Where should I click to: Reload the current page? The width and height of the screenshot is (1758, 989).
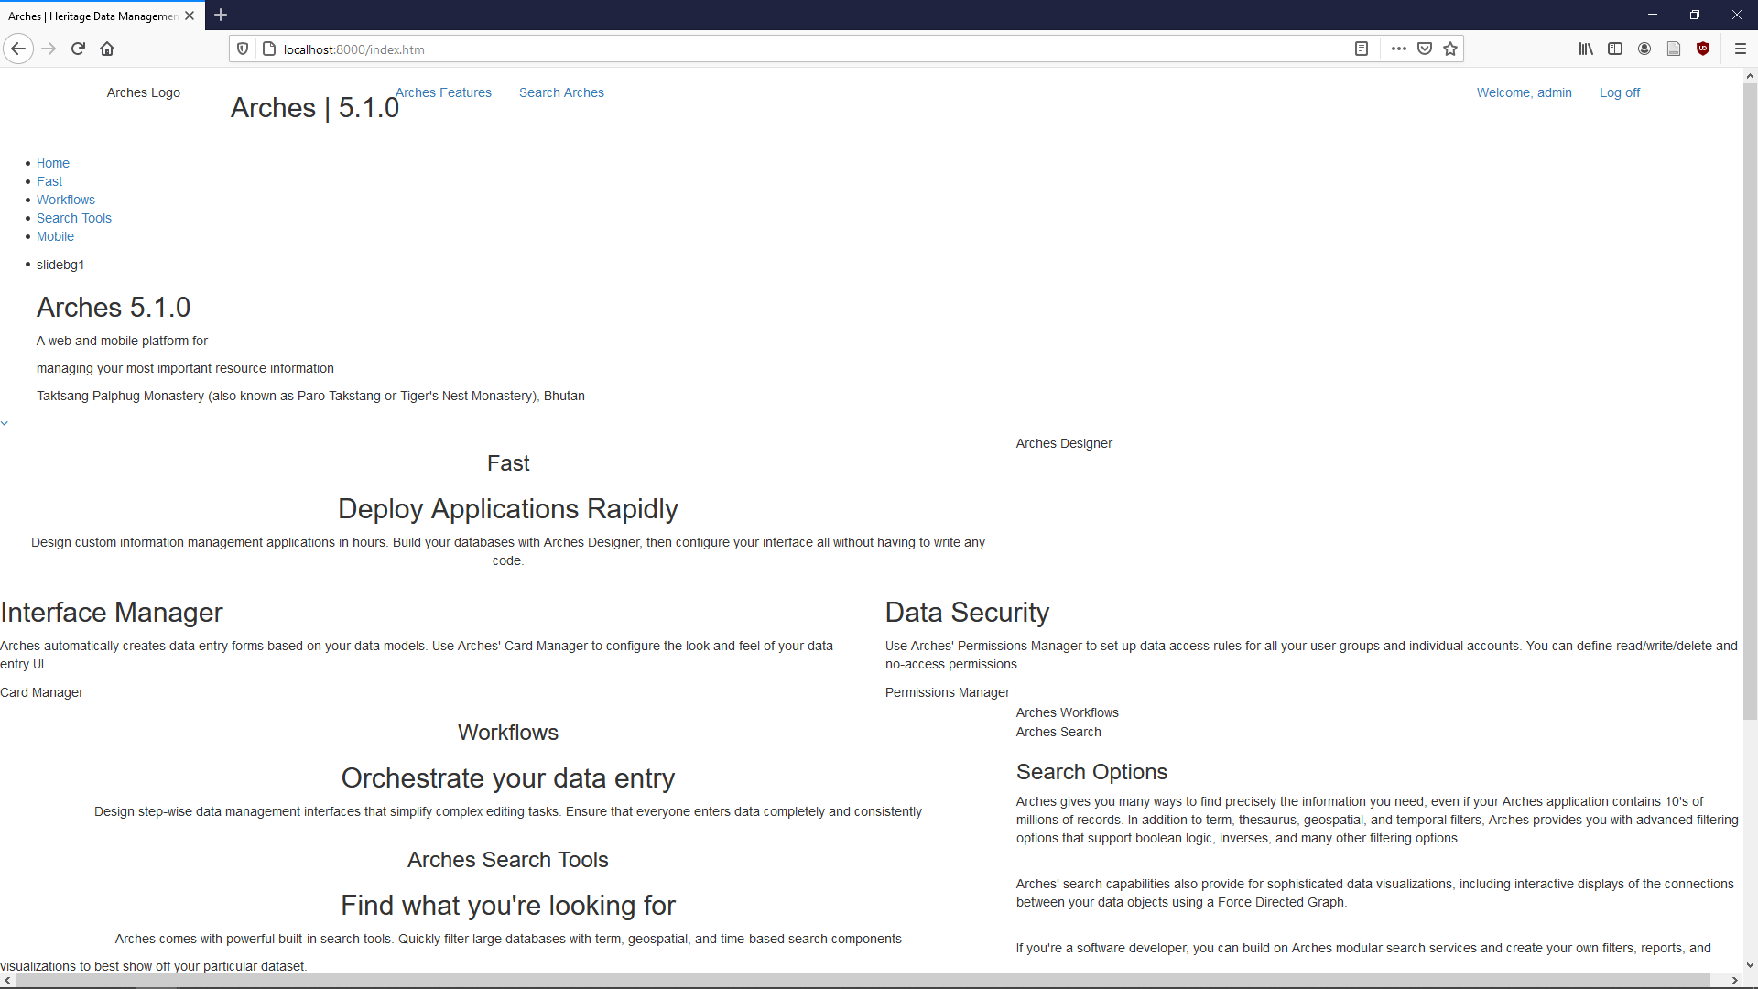point(77,49)
